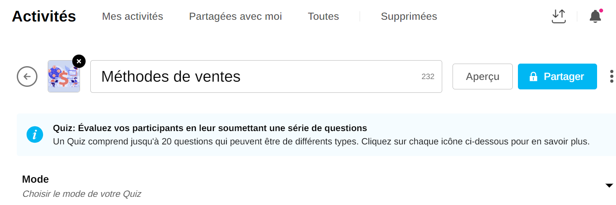Image resolution: width=616 pixels, height=205 pixels.
Task: Go back using the circled arrow
Action: (x=27, y=77)
